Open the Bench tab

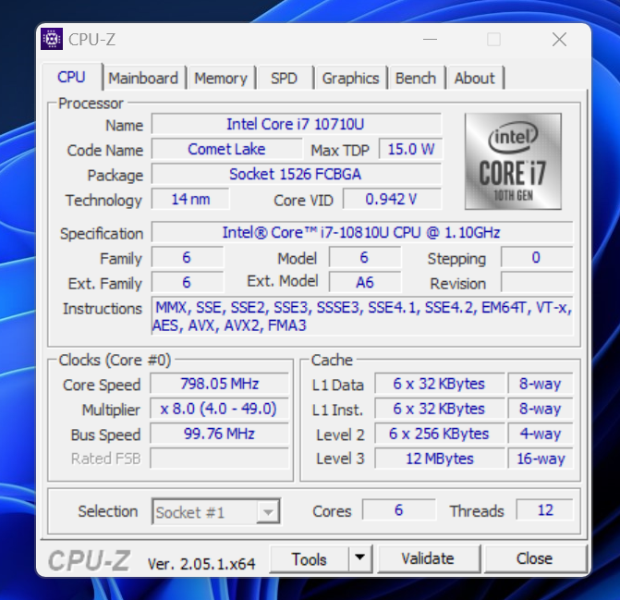[x=415, y=79]
